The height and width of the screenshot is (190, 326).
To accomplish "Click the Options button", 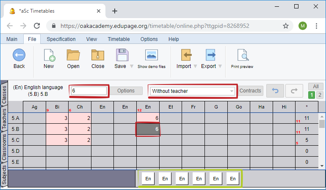I will [126, 91].
